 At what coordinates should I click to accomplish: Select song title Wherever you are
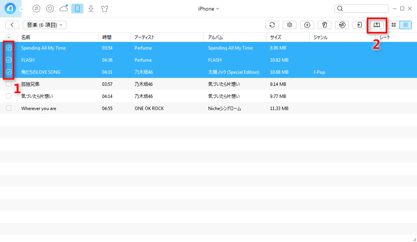39,109
